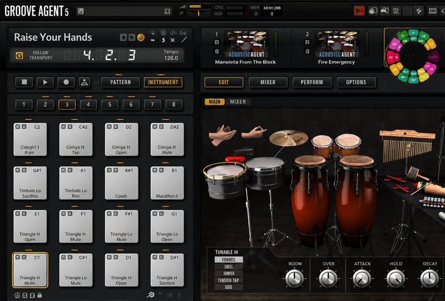Click the third icon after the red button

point(395,11)
